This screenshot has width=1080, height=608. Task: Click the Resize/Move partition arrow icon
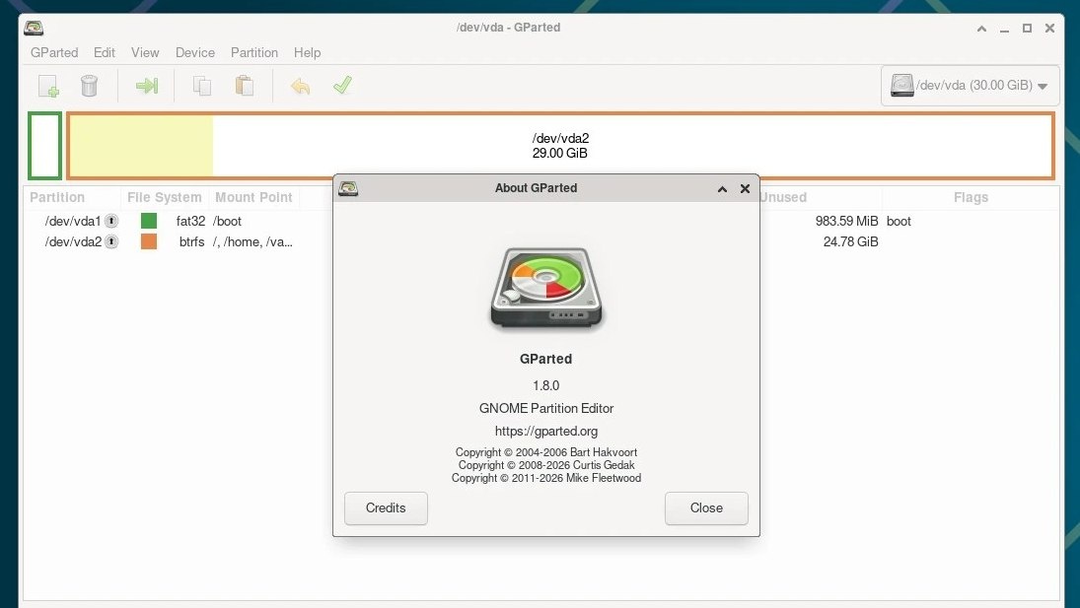(147, 86)
